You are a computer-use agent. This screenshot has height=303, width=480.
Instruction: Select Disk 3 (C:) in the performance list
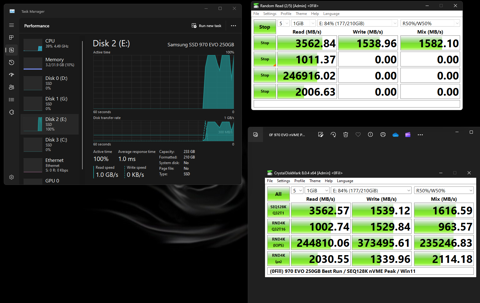coord(49,145)
